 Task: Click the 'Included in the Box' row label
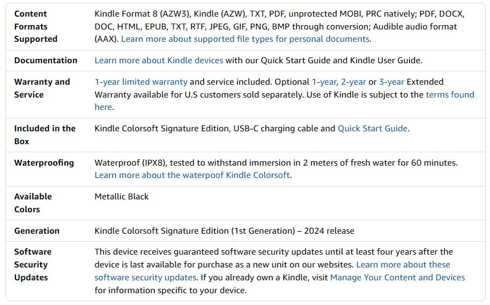(x=44, y=135)
